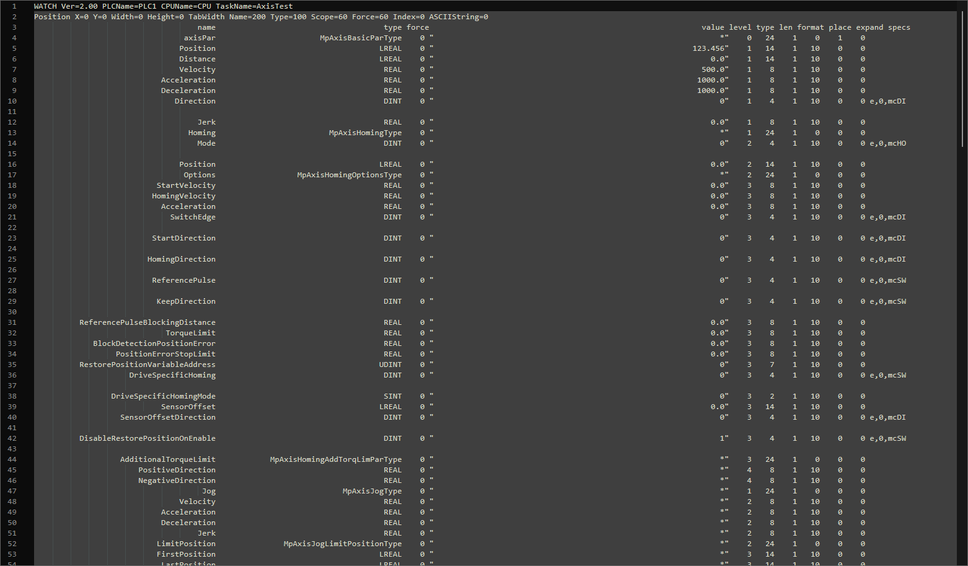Click line number 43 in the gutter
The image size is (968, 566).
coord(12,449)
